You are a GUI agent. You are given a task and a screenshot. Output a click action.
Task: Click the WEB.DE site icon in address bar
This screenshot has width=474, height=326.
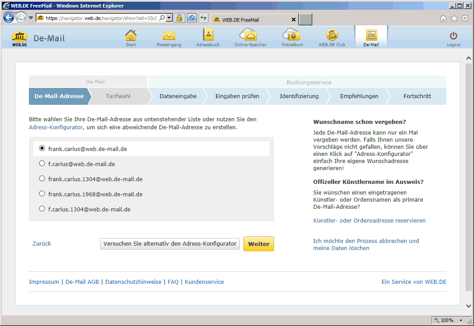pyautogui.click(x=40, y=18)
